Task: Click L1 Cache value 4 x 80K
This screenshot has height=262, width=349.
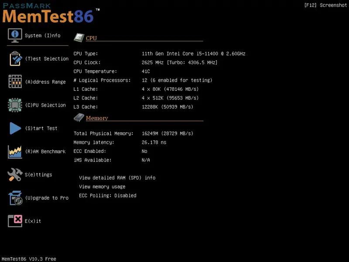Action: click(170, 89)
